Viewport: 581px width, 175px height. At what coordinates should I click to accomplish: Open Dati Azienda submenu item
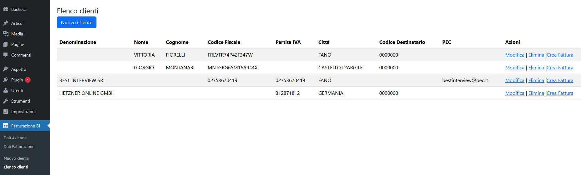click(15, 138)
